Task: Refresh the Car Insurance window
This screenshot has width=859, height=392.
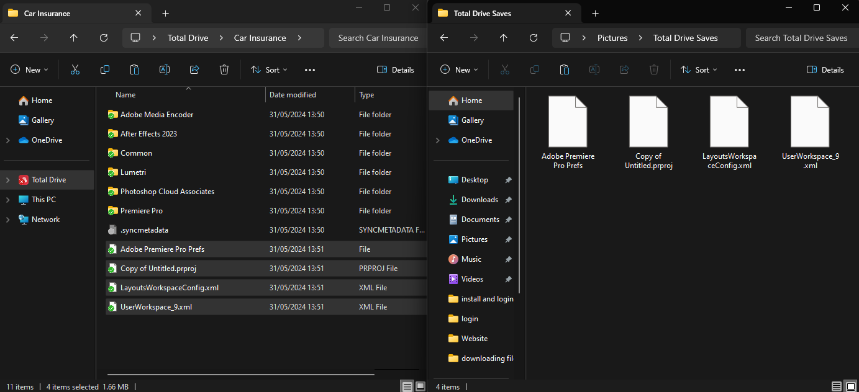Action: coord(104,38)
